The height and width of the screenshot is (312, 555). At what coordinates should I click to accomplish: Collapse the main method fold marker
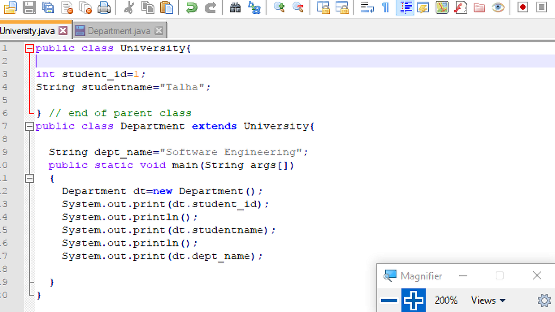[30, 178]
